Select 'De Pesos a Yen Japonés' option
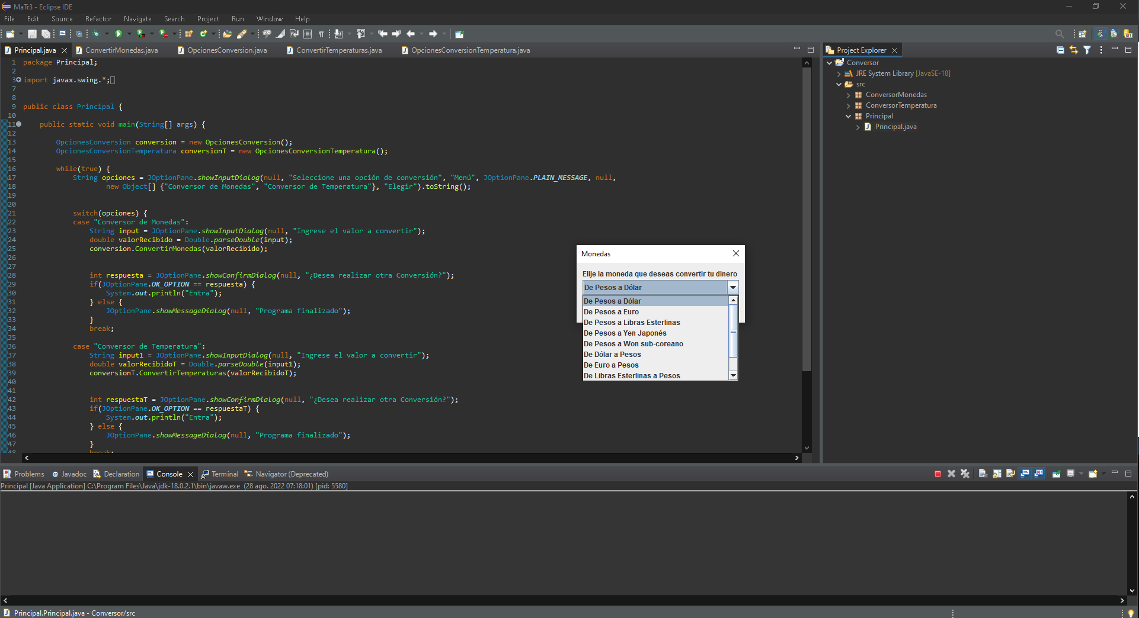 [x=655, y=333]
